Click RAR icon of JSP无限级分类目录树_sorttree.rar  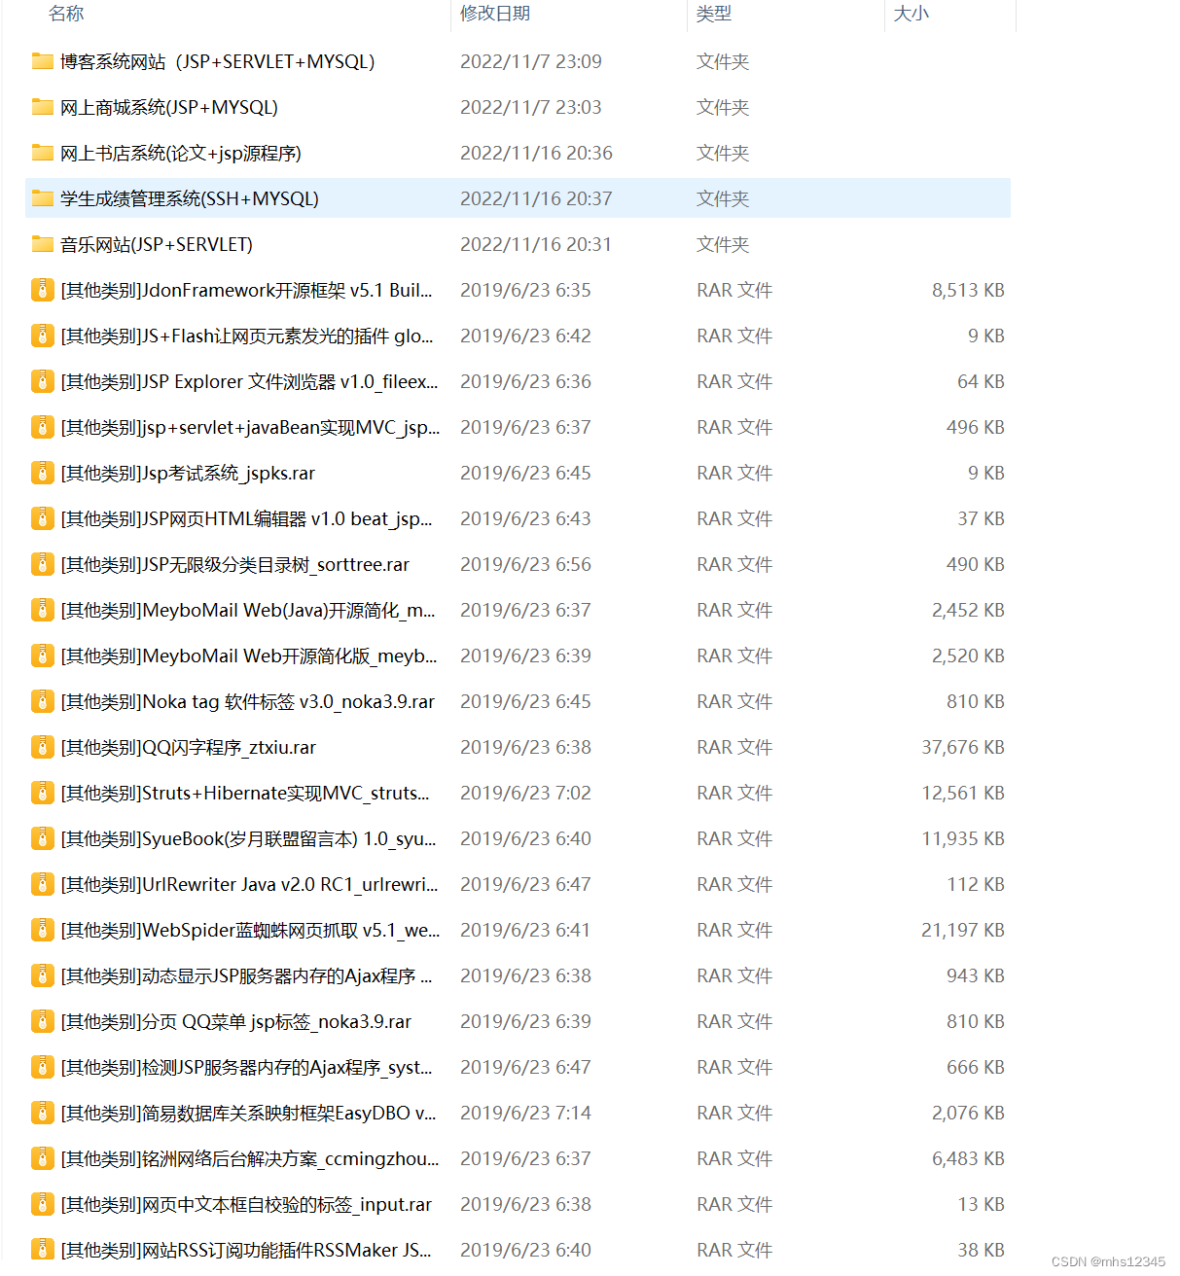click(x=43, y=564)
